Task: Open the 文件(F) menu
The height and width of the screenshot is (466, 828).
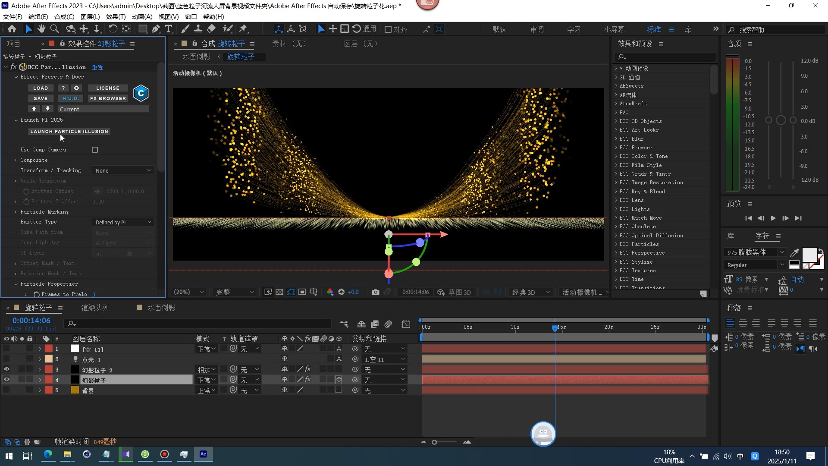Action: pos(13,17)
